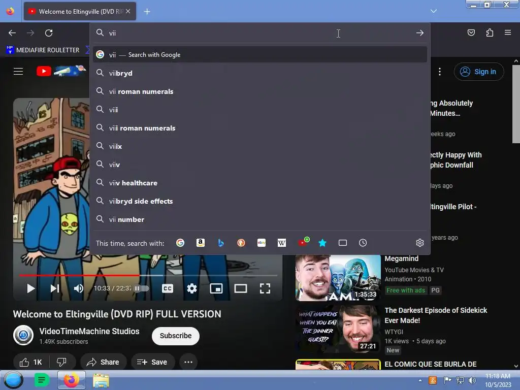Switch to theater mode
This screenshot has height=390, width=520.
240,288
